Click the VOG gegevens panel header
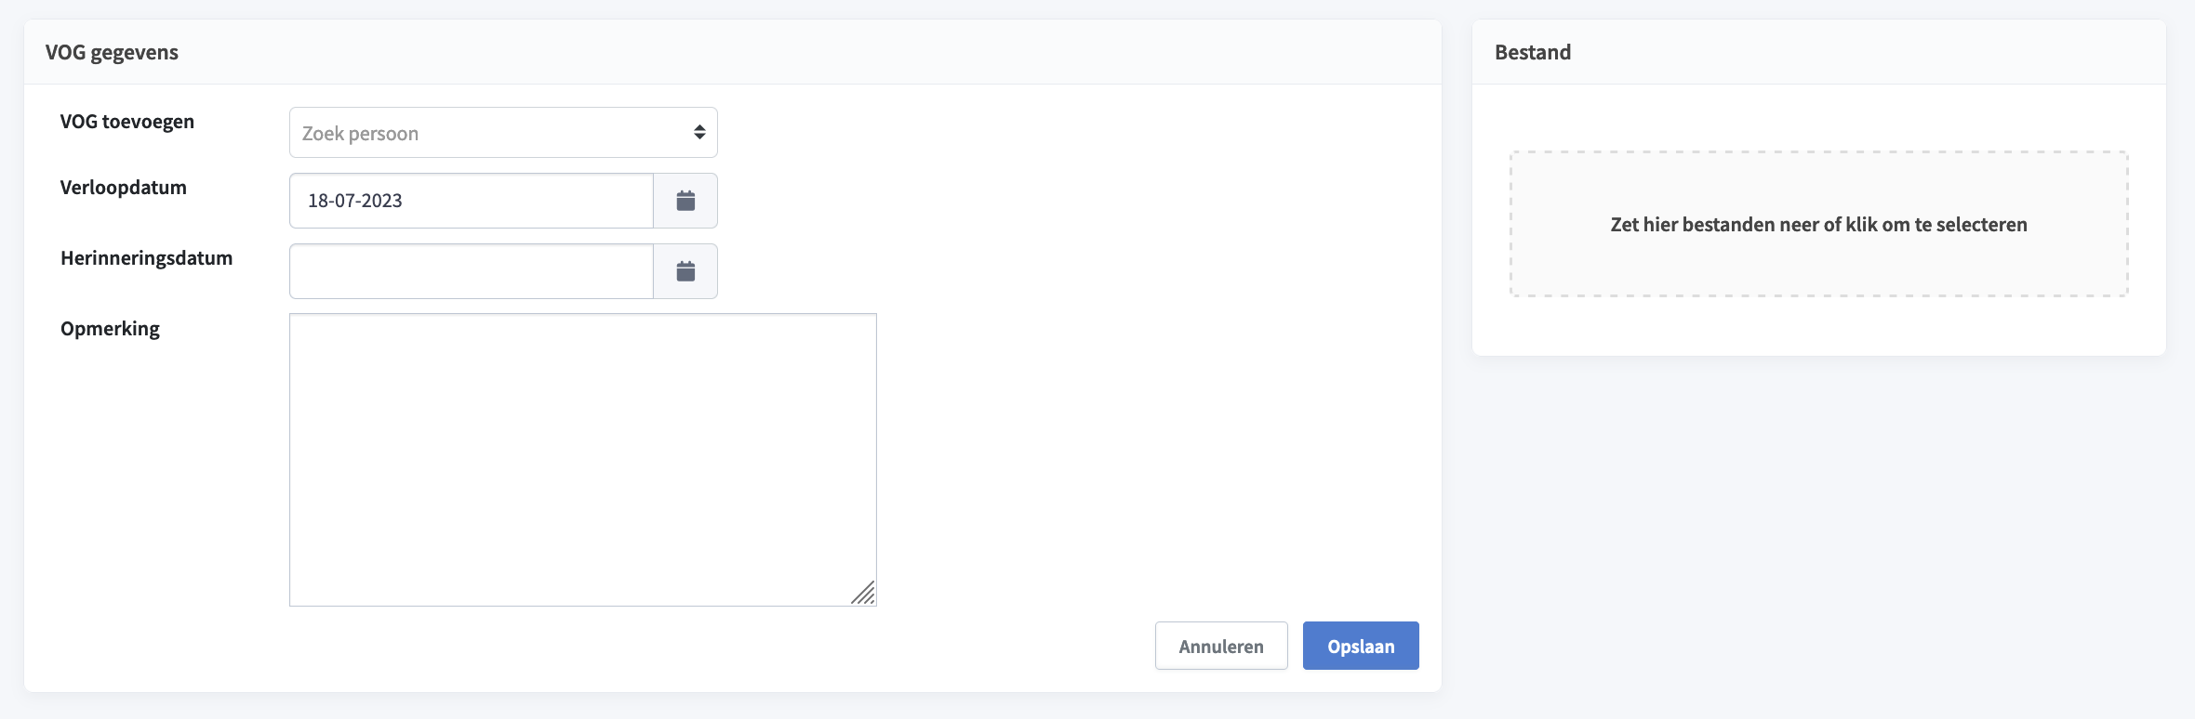The height and width of the screenshot is (719, 2195). pyautogui.click(x=112, y=52)
